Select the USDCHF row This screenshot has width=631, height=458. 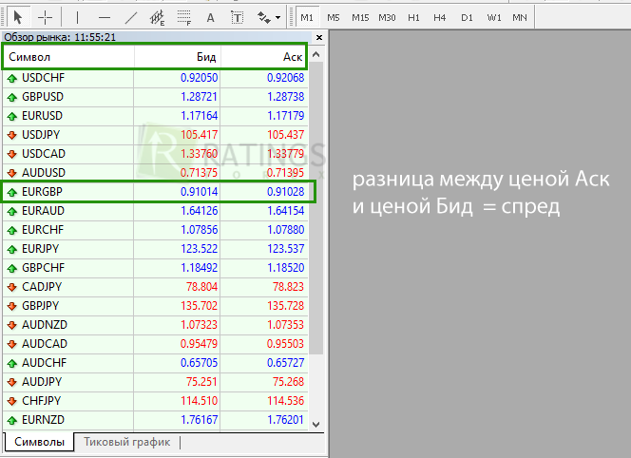(x=155, y=78)
